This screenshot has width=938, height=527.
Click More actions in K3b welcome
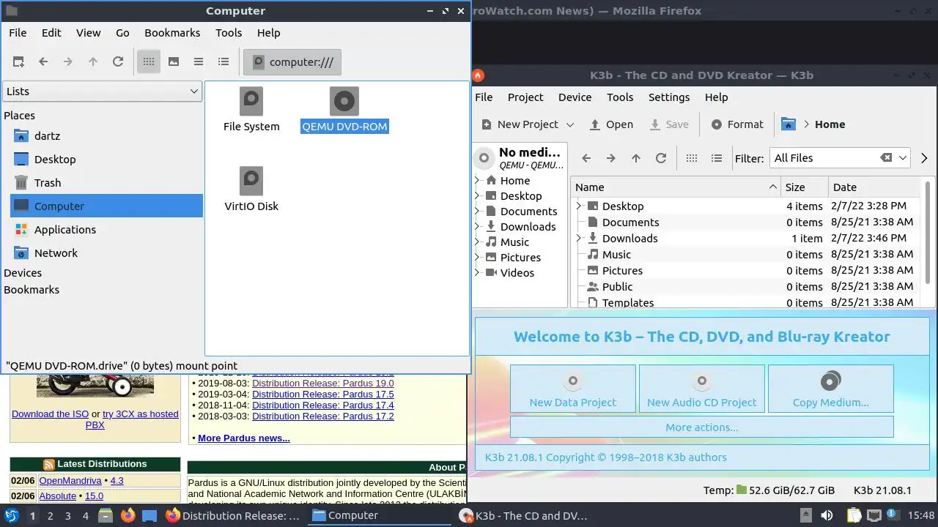click(x=702, y=427)
